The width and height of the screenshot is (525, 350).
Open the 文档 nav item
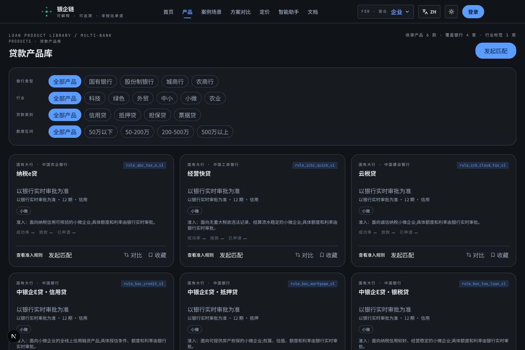tap(313, 12)
